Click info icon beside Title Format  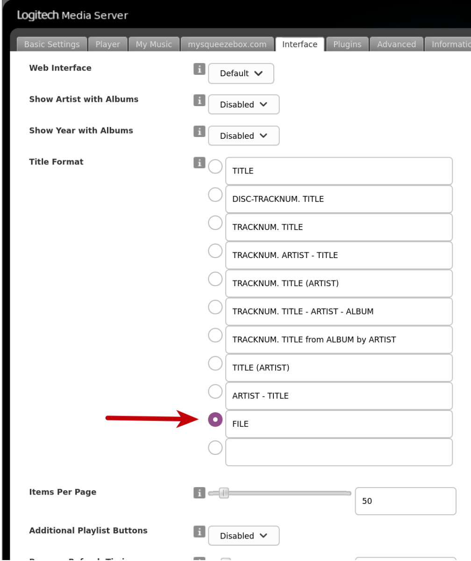pyautogui.click(x=199, y=163)
